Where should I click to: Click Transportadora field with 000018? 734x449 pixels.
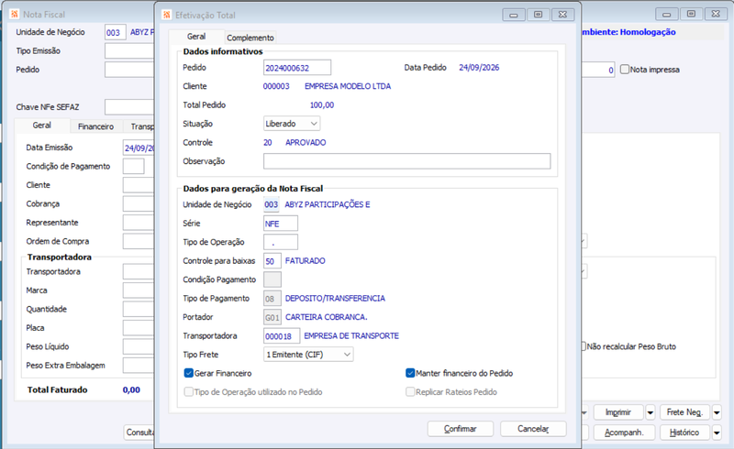282,335
